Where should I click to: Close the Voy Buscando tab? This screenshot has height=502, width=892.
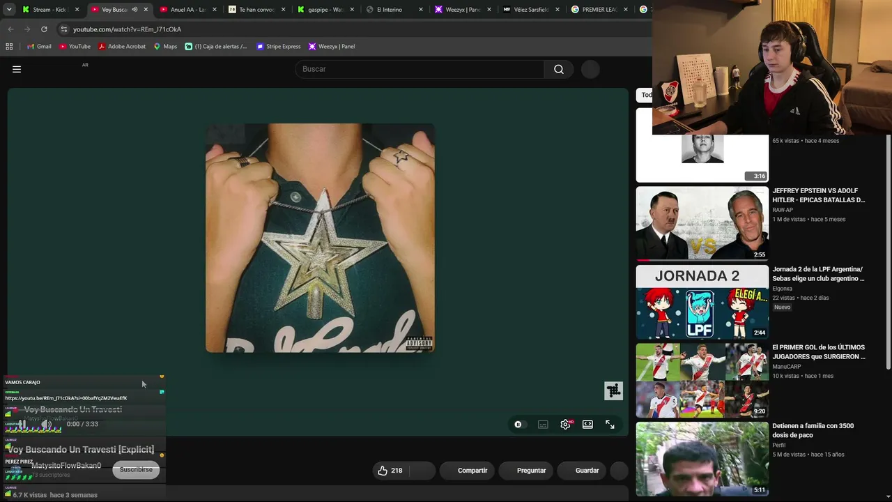pos(146,10)
